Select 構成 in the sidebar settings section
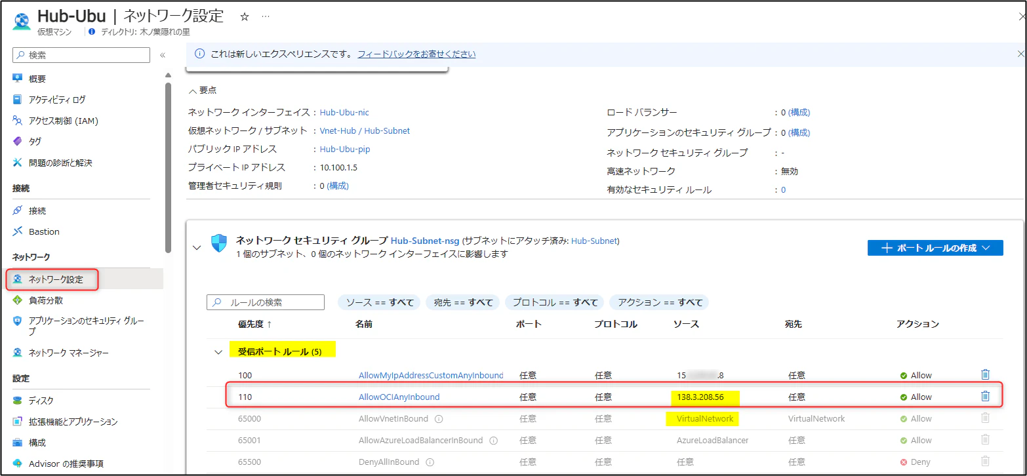 (37, 443)
